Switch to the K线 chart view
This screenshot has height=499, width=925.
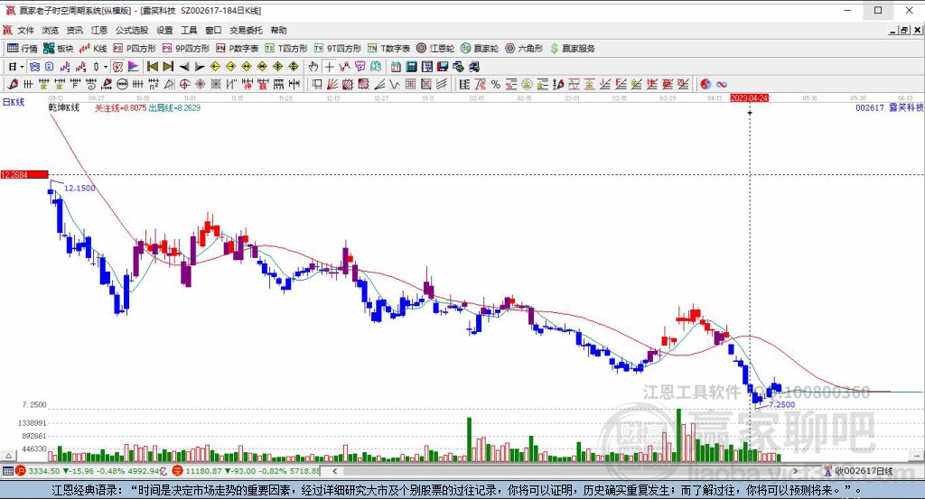[94, 48]
